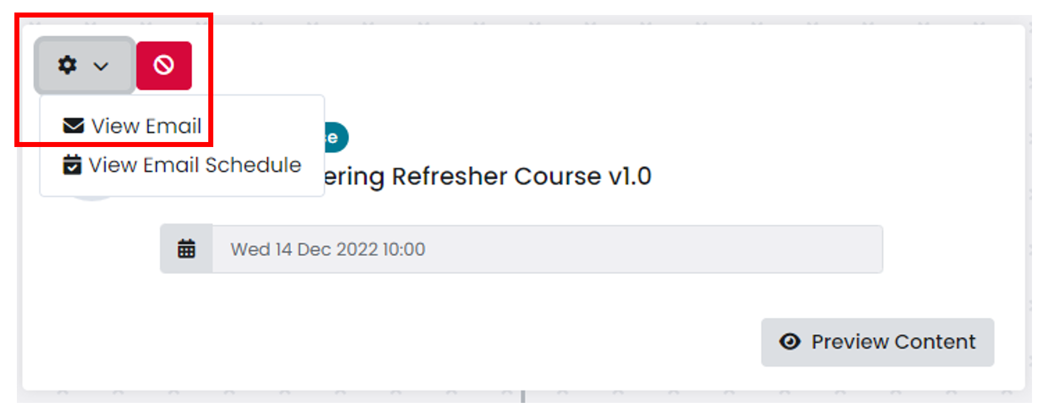Select the View Email menu entry
1057x406 pixels.
click(133, 126)
